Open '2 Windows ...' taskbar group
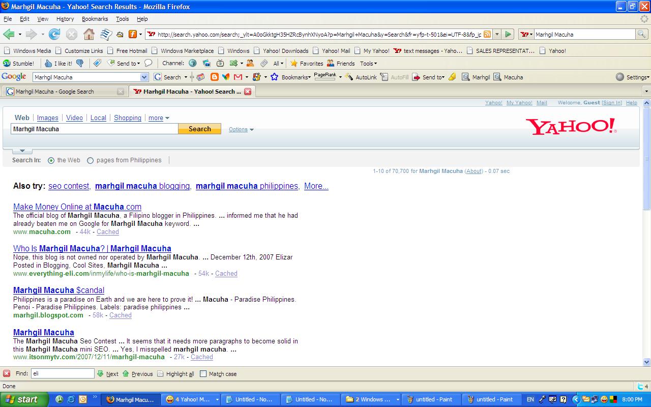Image resolution: width=651 pixels, height=407 pixels. pyautogui.click(x=371, y=399)
